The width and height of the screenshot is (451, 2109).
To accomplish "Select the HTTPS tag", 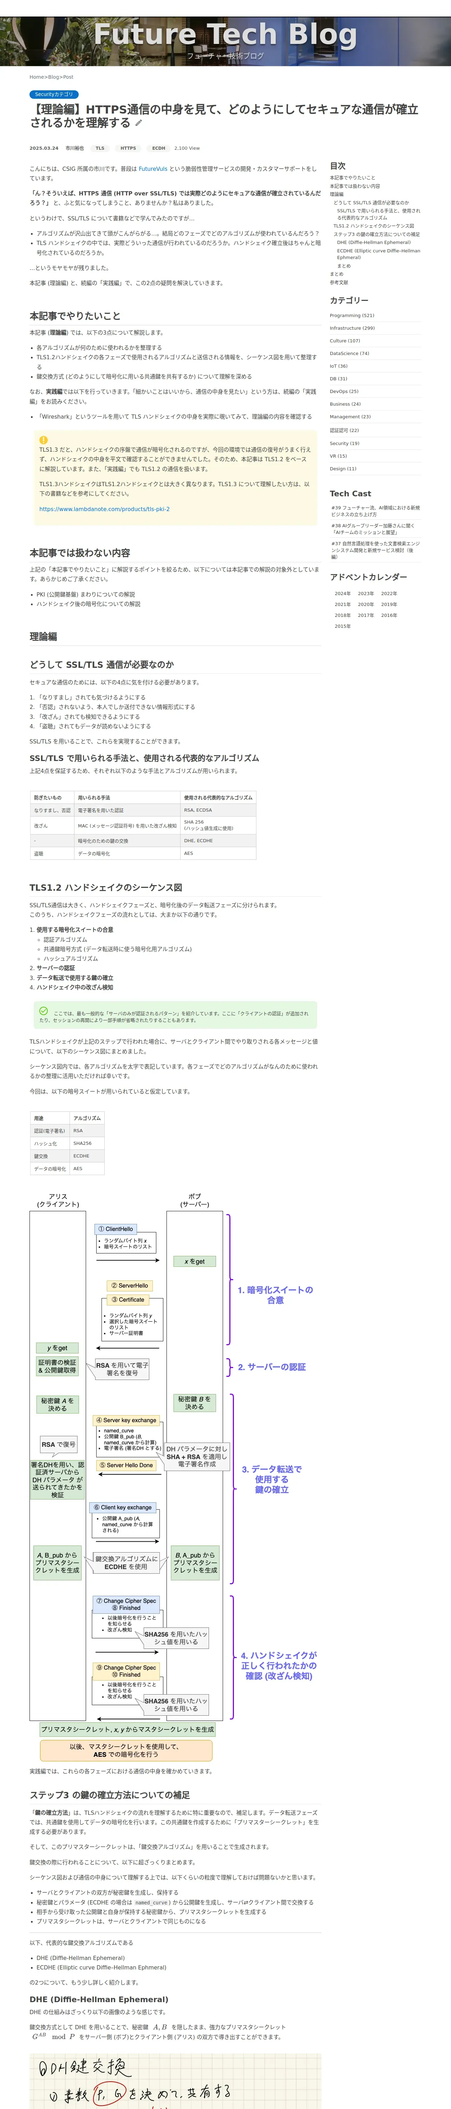I will coord(129,148).
